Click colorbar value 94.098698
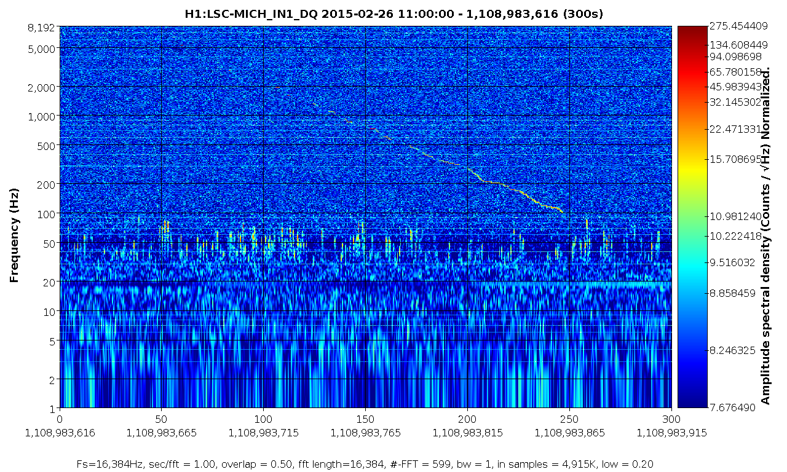 pos(735,57)
